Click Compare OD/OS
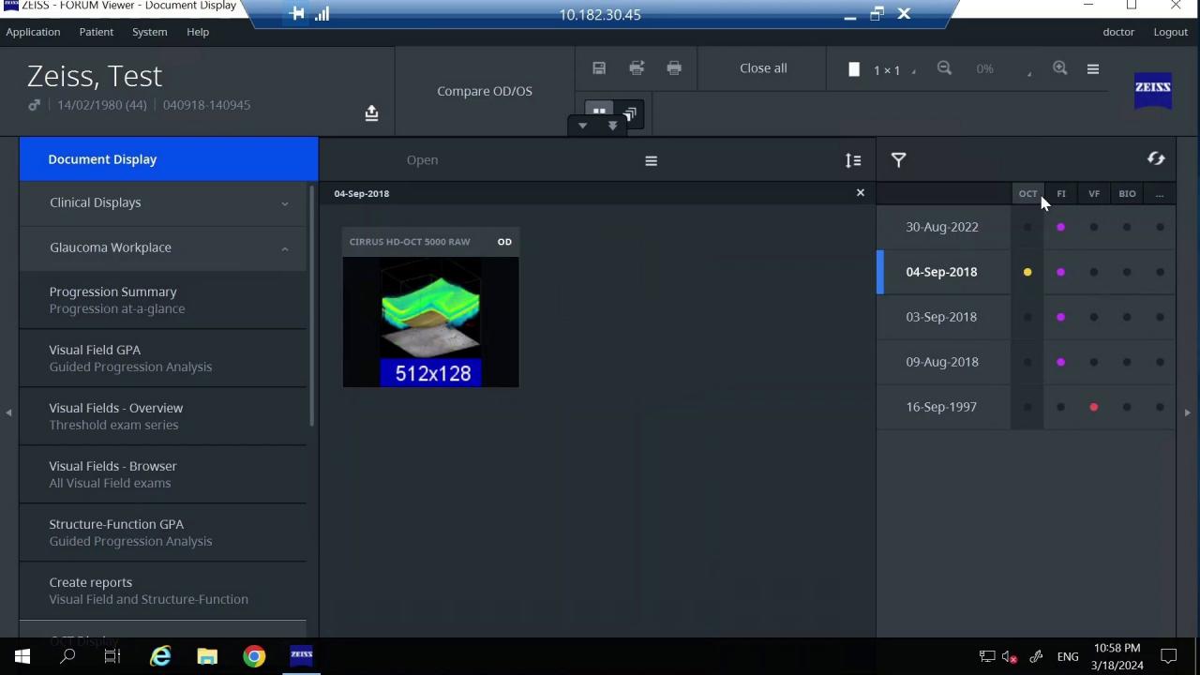 (484, 90)
